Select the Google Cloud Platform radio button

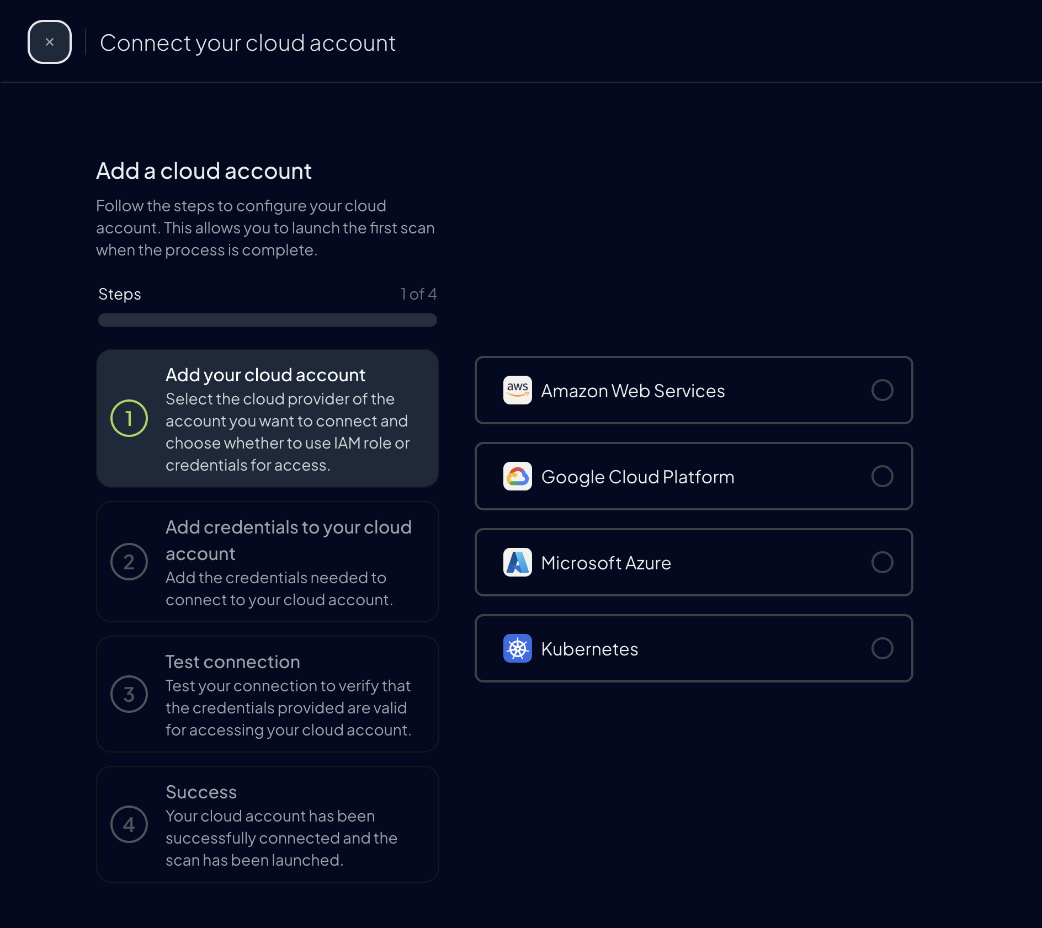(882, 476)
